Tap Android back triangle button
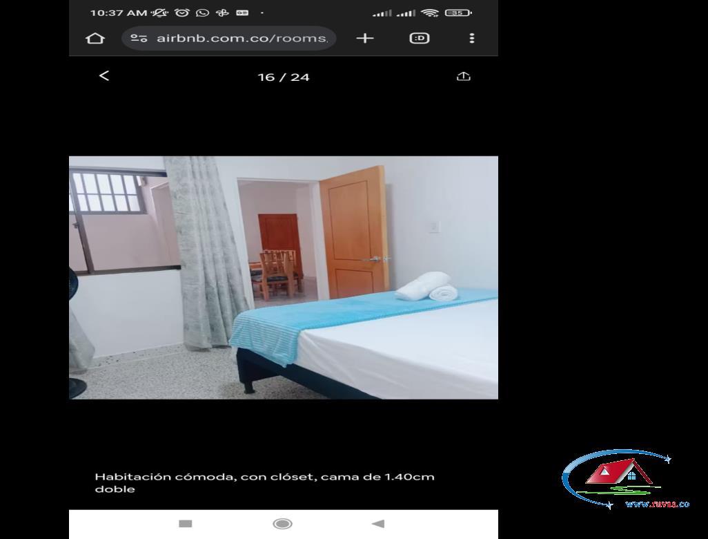 click(378, 524)
